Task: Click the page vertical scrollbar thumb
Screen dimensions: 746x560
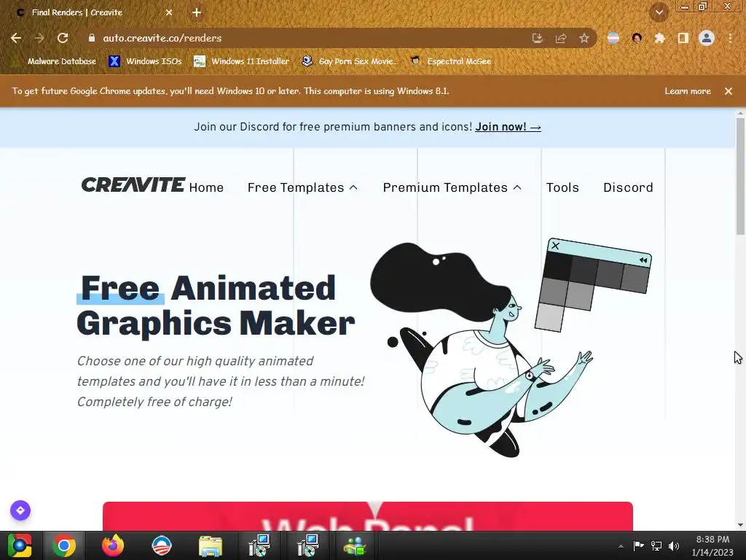Action: (740, 176)
